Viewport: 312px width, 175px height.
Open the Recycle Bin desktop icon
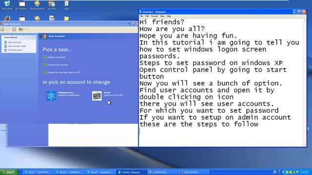[x=7, y=5]
